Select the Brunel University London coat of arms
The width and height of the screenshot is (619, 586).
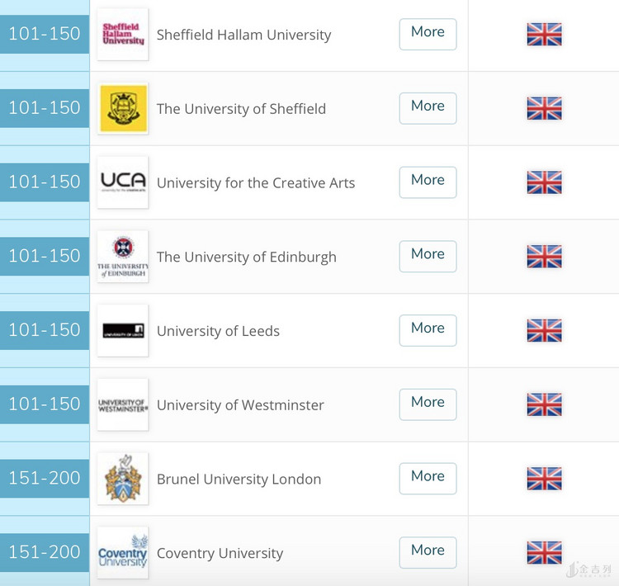(123, 479)
